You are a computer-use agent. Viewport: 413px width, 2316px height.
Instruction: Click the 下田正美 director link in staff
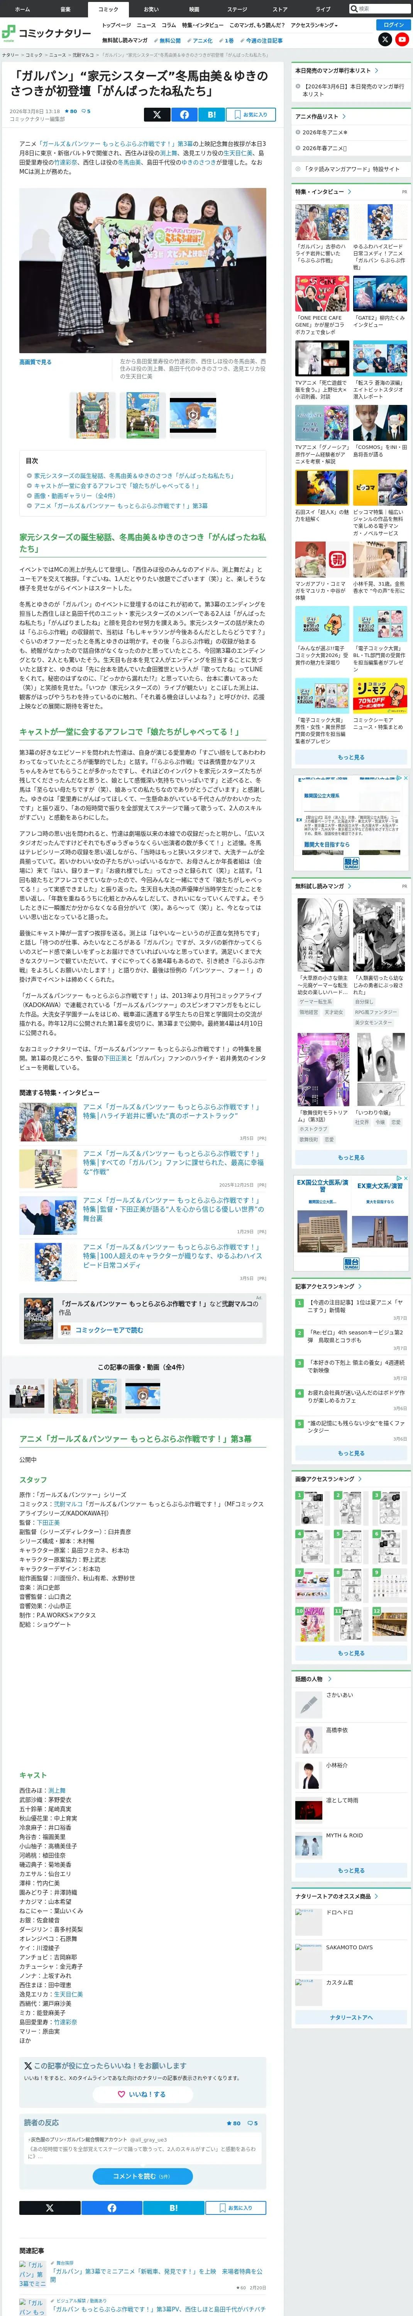(x=49, y=1523)
